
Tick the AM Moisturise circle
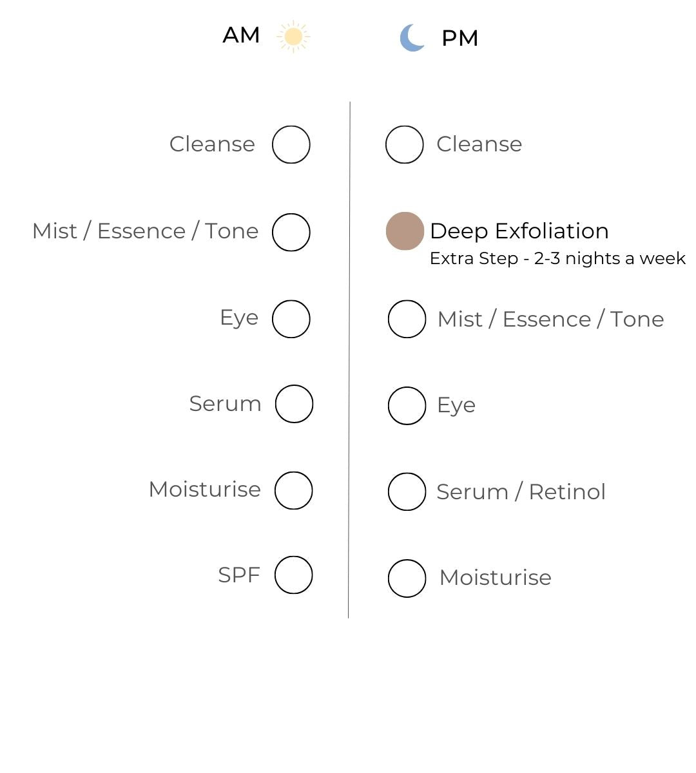pos(294,490)
